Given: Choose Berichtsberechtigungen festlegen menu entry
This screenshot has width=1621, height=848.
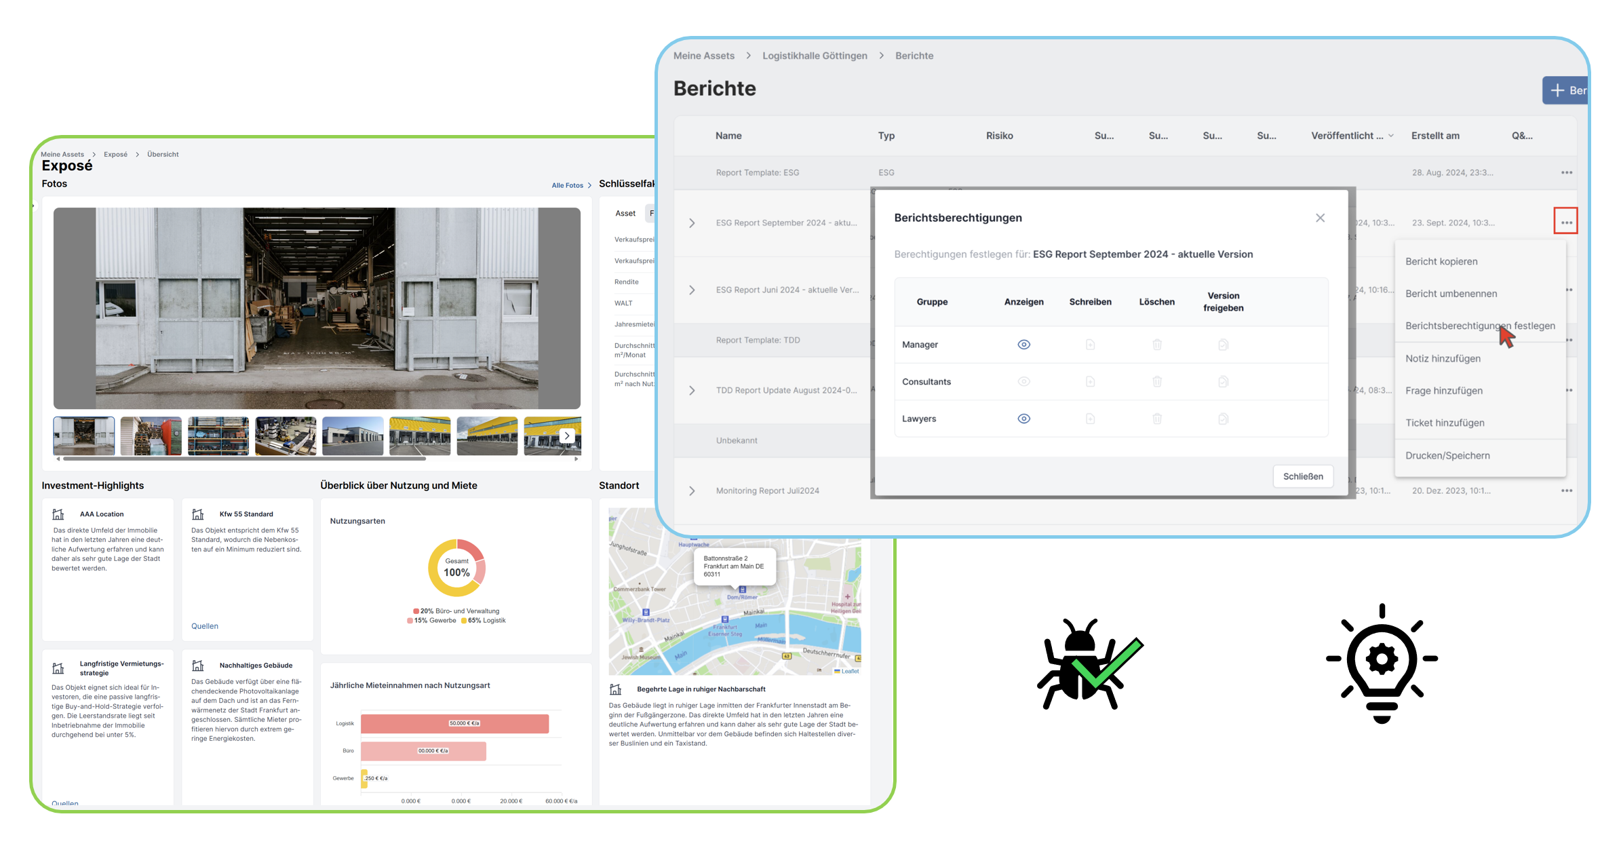Looking at the screenshot, I should (x=1480, y=326).
